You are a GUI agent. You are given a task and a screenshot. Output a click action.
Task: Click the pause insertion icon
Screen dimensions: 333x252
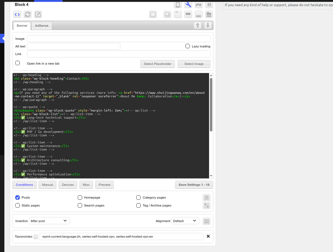pyautogui.click(x=209, y=5)
